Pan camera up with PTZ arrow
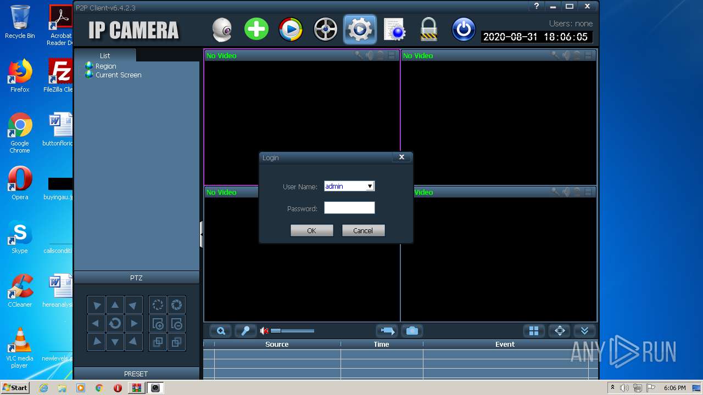 pos(115,305)
